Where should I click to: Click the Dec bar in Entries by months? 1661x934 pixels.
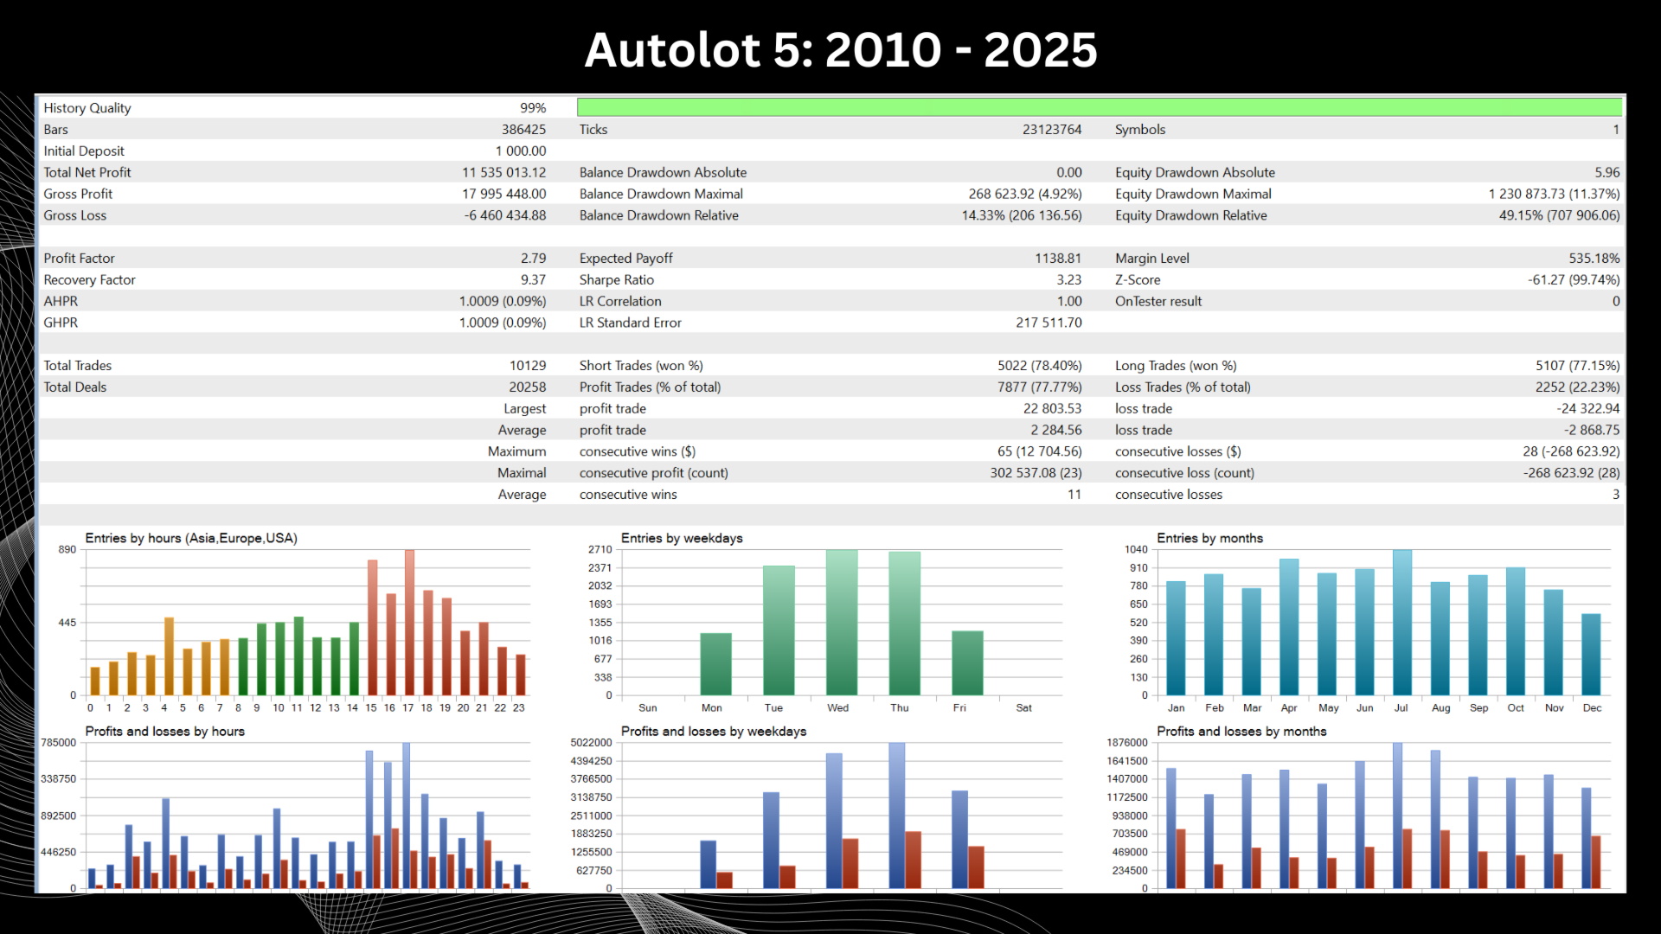1590,655
